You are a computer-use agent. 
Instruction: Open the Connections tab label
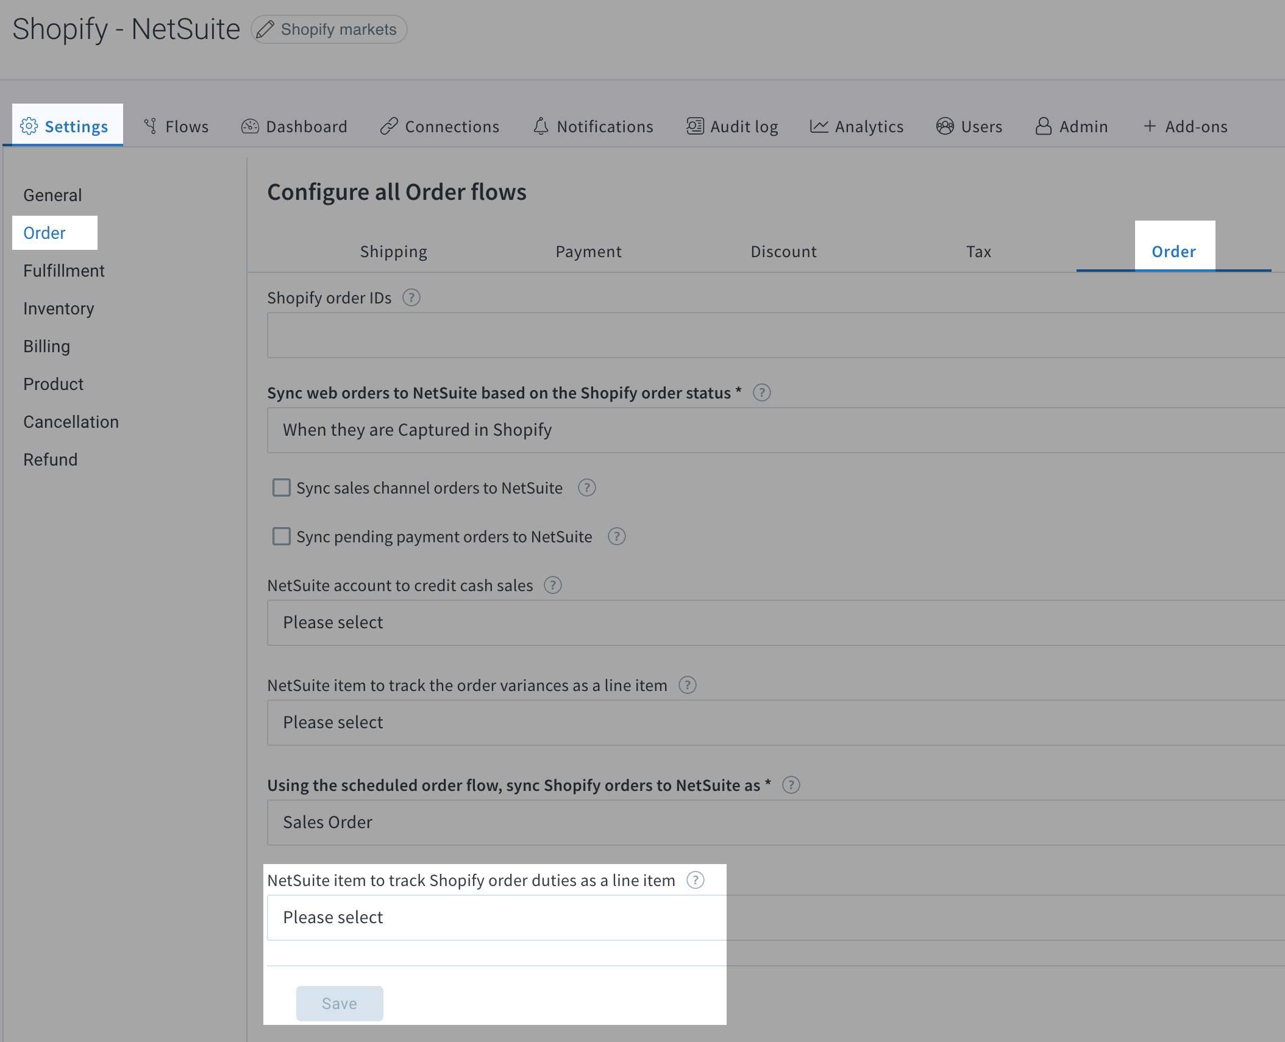pyautogui.click(x=452, y=126)
